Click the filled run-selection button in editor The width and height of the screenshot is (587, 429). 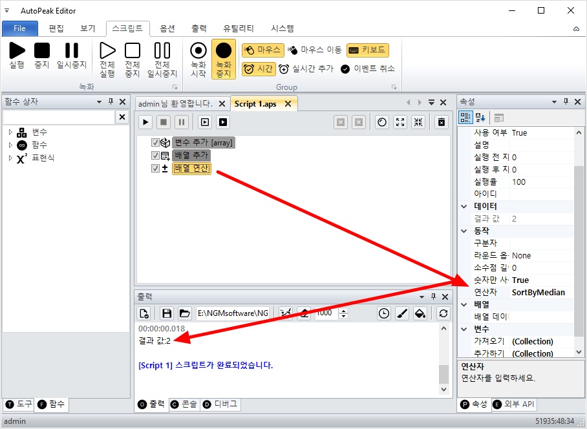click(223, 122)
